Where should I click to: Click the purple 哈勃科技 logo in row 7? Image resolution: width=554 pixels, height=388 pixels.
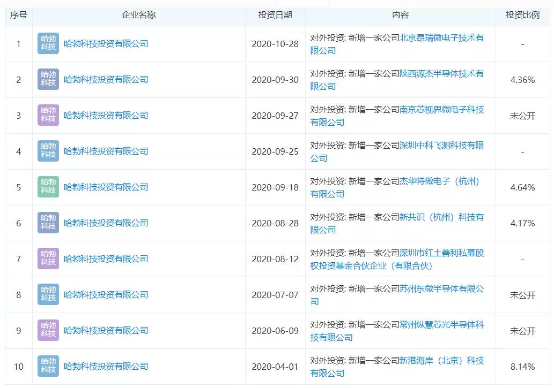48,259
